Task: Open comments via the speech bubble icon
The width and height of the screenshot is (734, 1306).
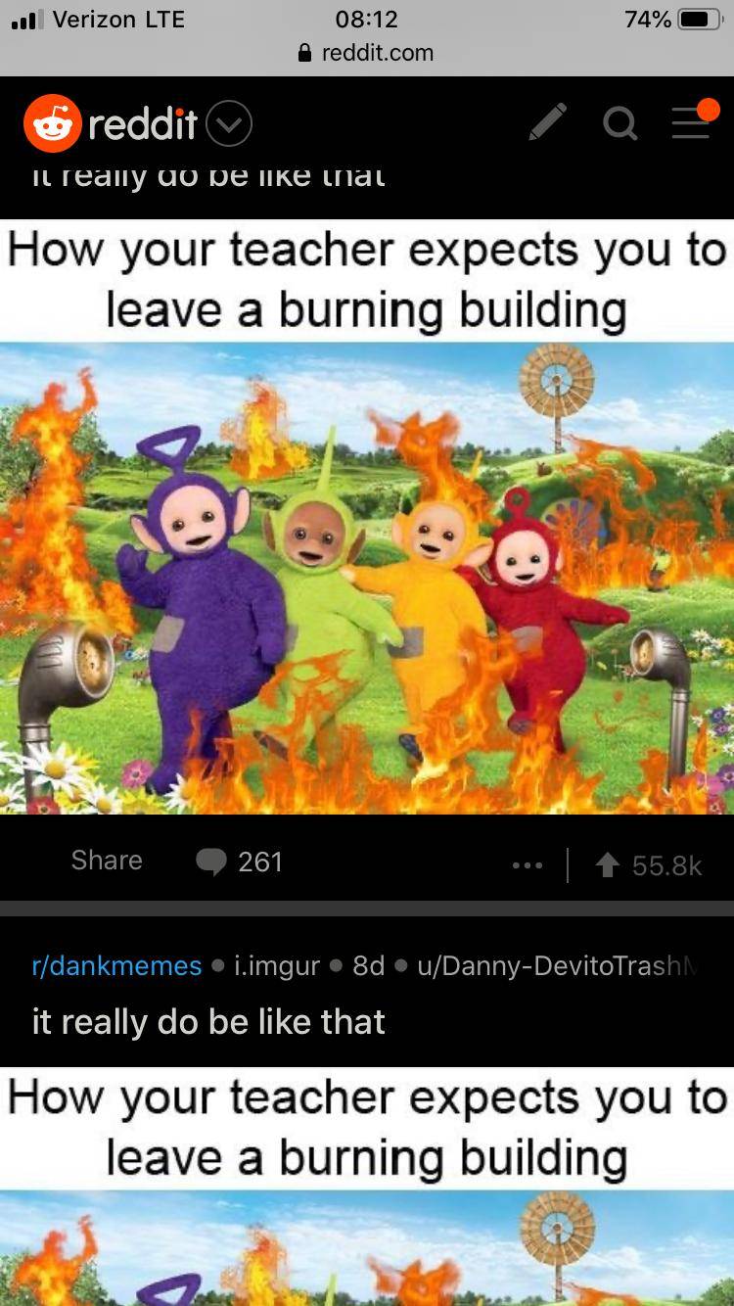Action: 211,862
